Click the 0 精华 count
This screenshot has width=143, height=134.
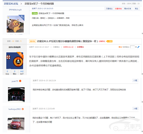[15, 73]
